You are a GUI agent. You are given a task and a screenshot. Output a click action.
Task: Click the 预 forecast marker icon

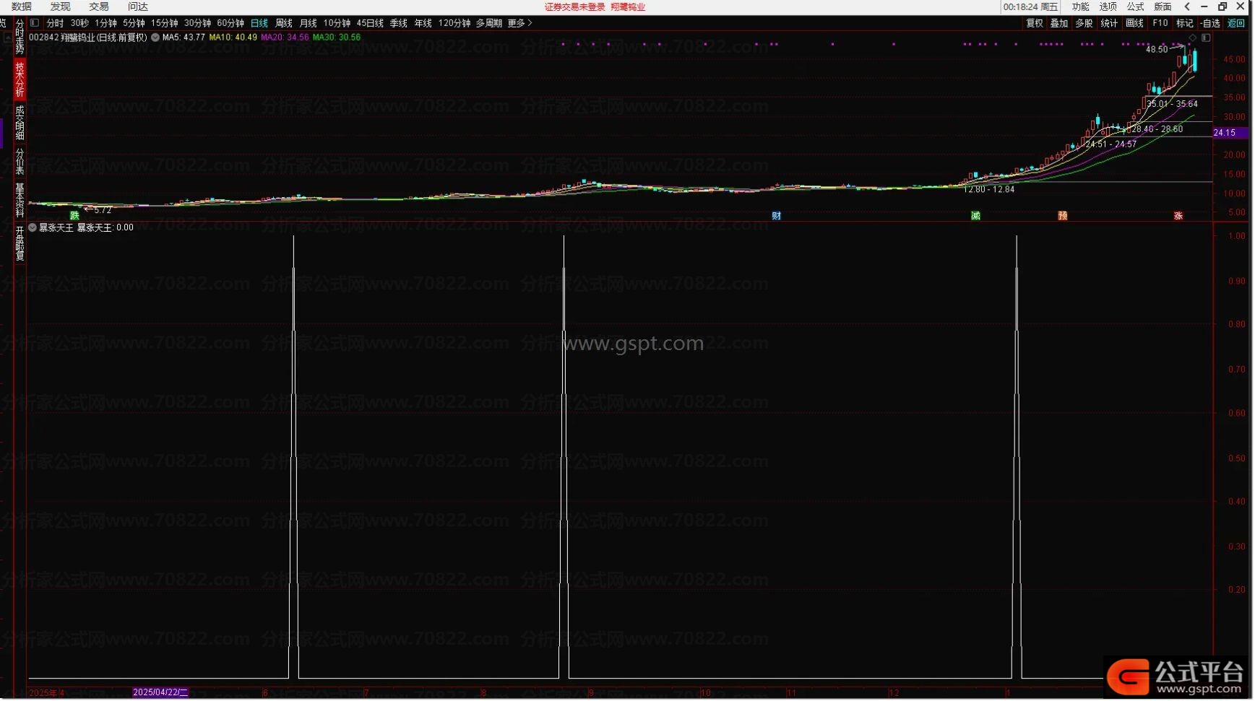[x=1062, y=216]
